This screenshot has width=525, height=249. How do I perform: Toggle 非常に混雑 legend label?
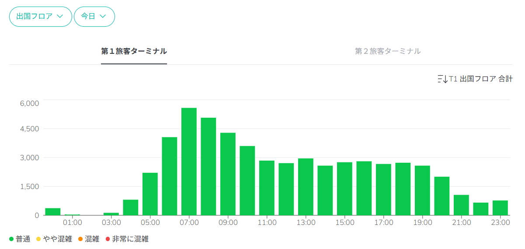click(x=130, y=239)
